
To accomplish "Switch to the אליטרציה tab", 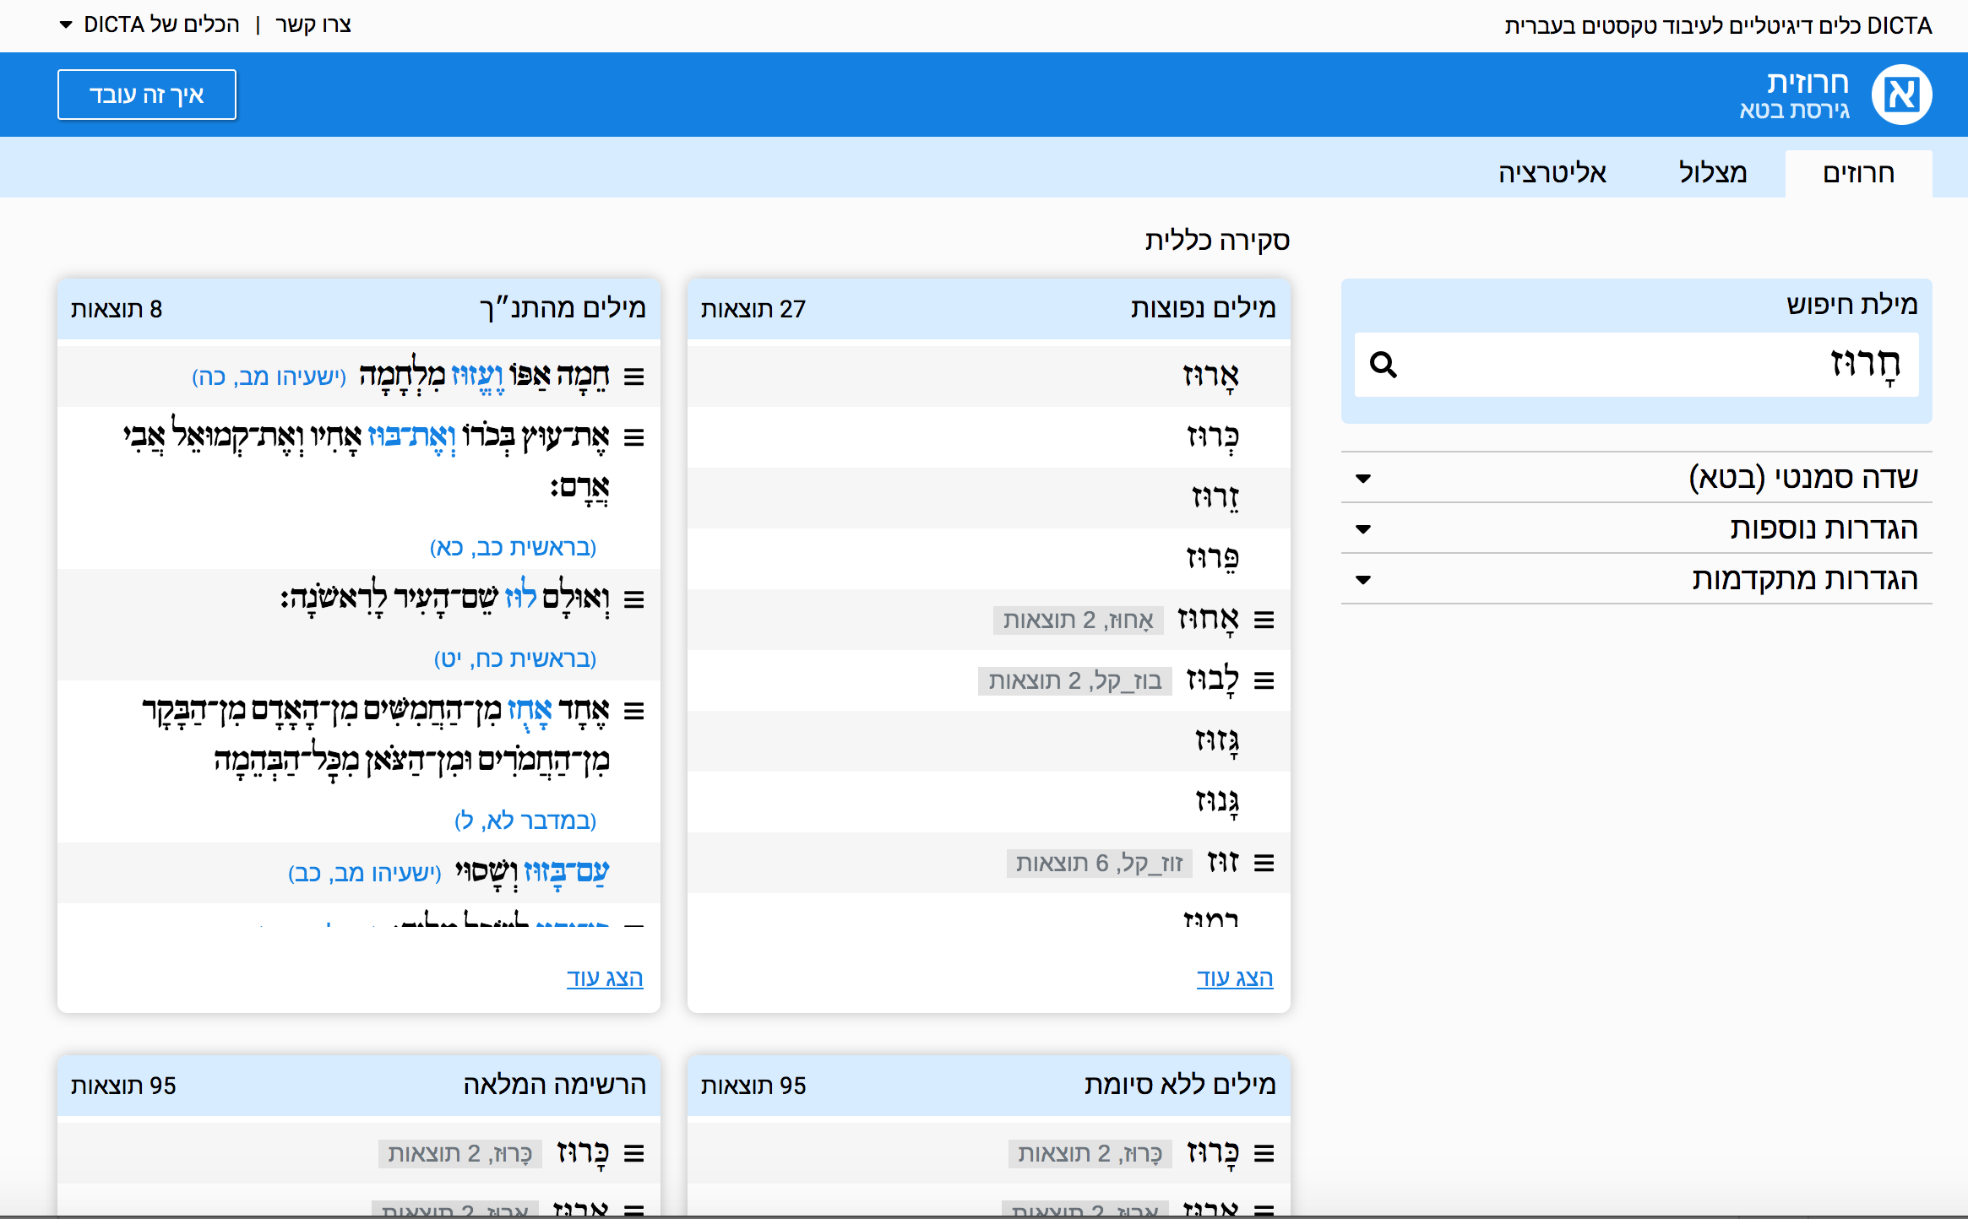I will click(1552, 173).
